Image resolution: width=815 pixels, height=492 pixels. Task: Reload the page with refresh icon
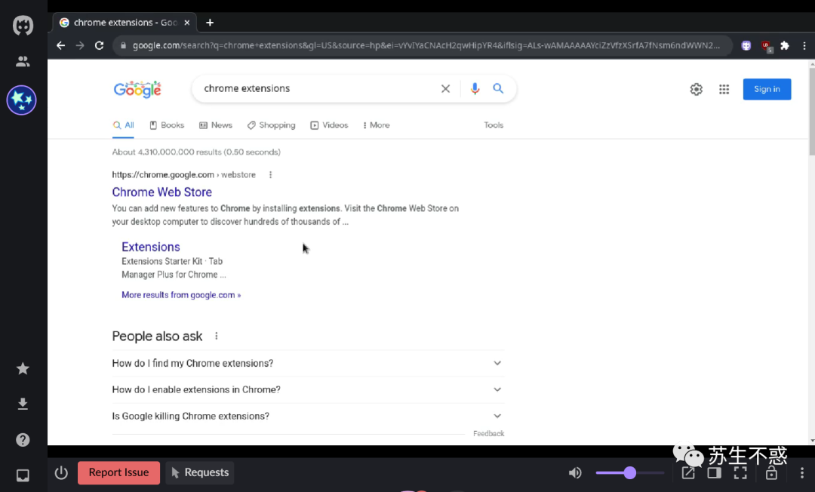click(x=100, y=46)
